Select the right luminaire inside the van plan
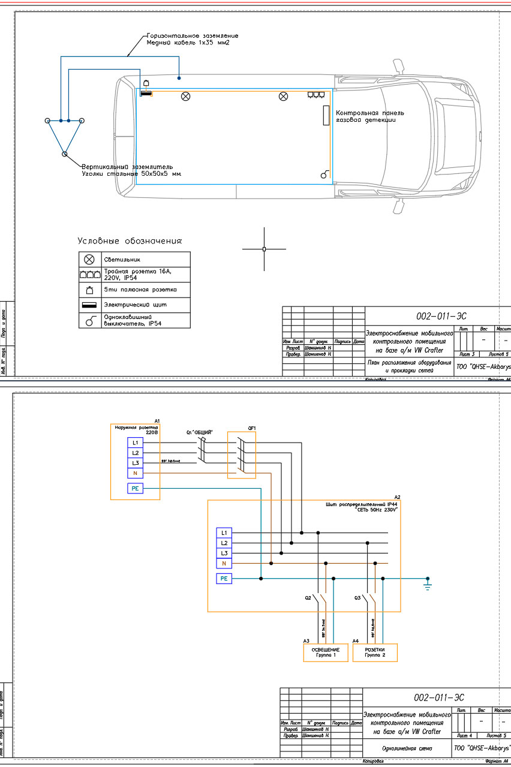511x767 pixels. tap(284, 95)
